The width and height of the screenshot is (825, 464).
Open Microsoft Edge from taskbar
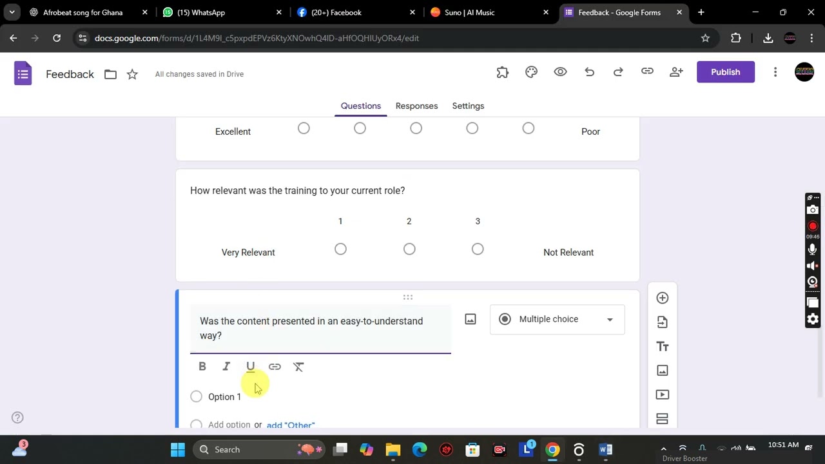420,449
